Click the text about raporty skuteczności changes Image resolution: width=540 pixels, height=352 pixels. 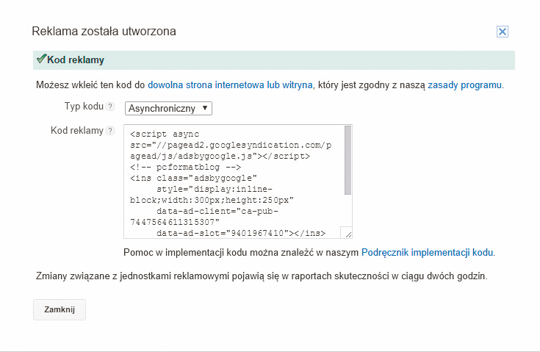(x=261, y=276)
